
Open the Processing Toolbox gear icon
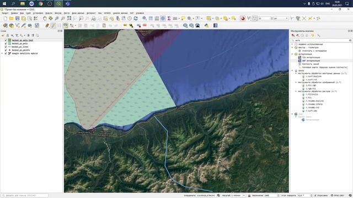(163, 18)
